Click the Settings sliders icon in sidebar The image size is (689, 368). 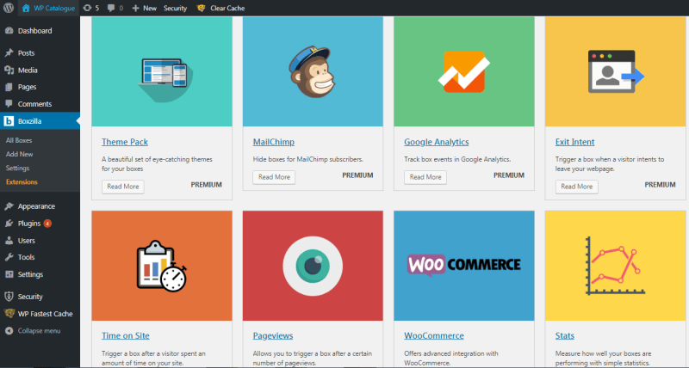pyautogui.click(x=9, y=274)
